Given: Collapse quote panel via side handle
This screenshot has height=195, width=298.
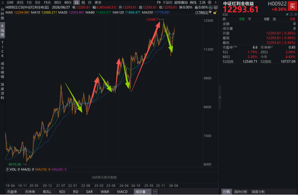Looking at the screenshot, I should point(220,97).
